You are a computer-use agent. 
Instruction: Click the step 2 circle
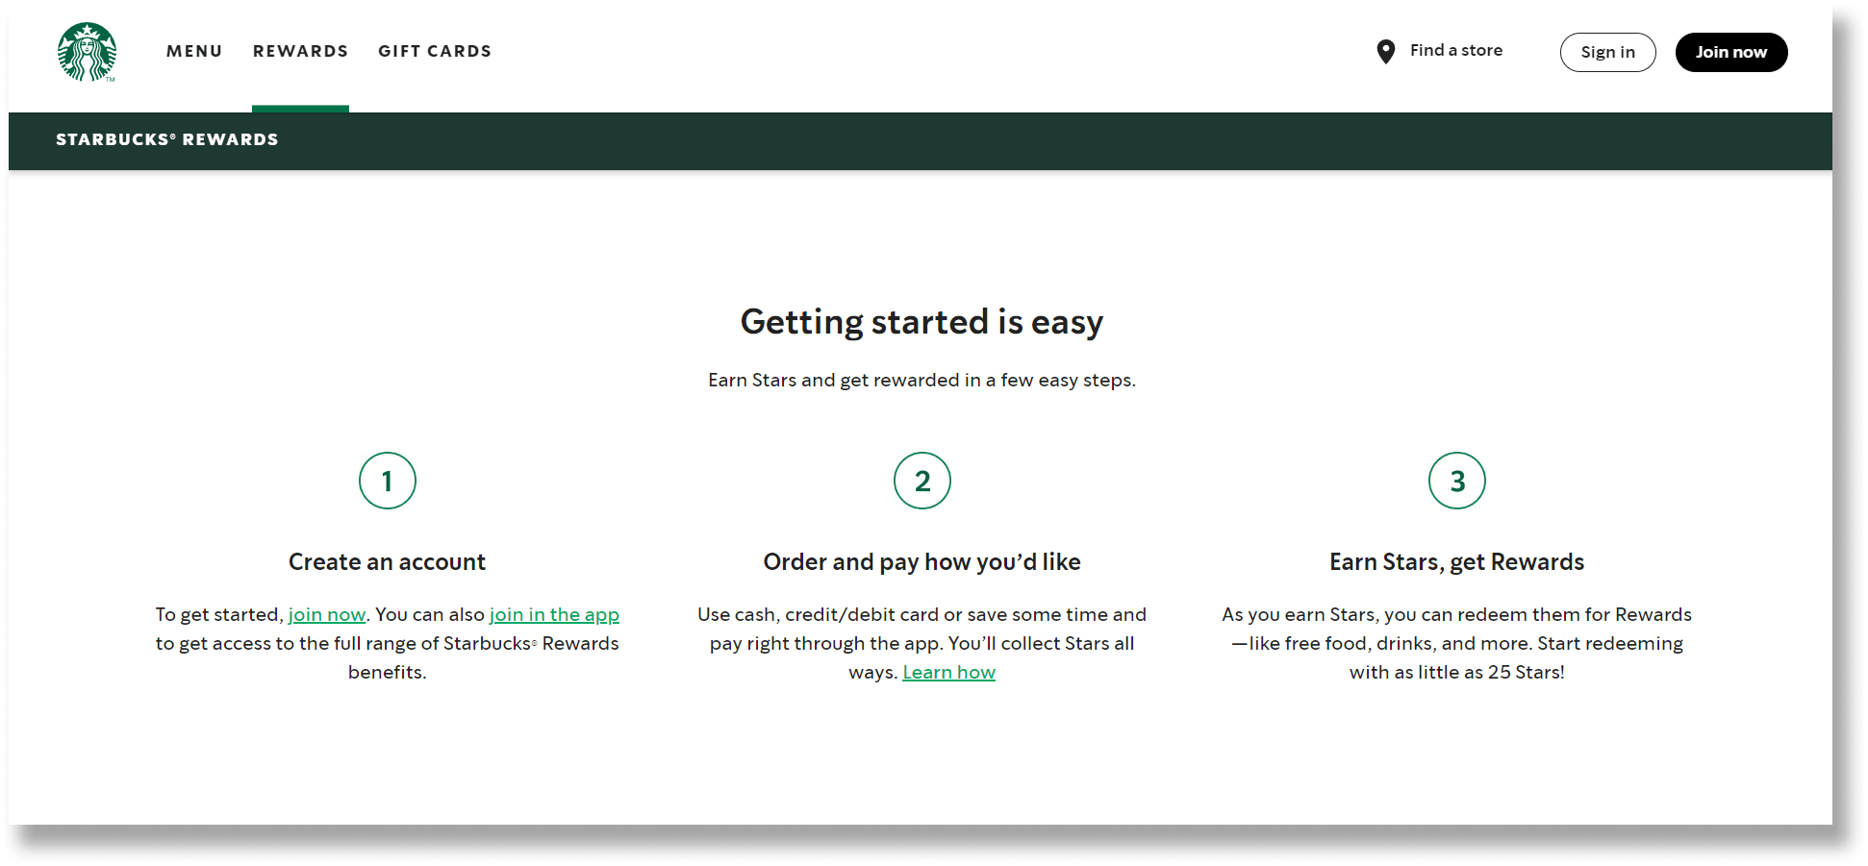point(921,481)
